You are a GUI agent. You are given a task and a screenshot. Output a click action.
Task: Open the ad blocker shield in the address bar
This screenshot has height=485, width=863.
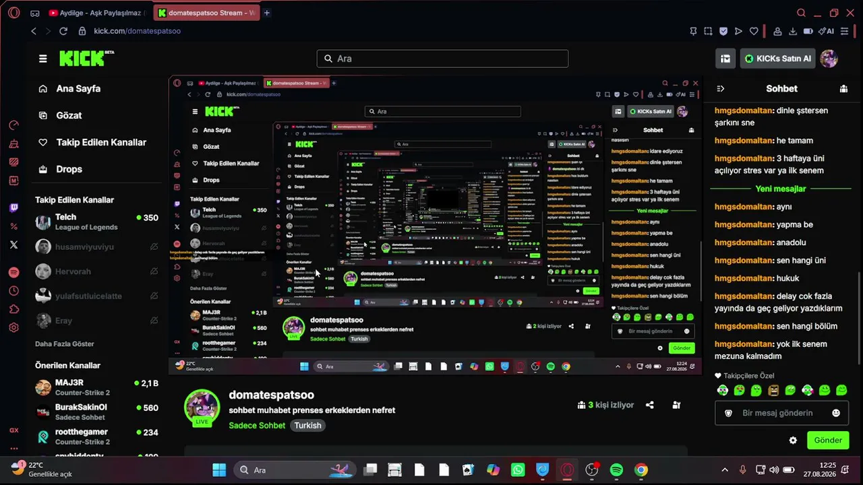[x=723, y=31]
